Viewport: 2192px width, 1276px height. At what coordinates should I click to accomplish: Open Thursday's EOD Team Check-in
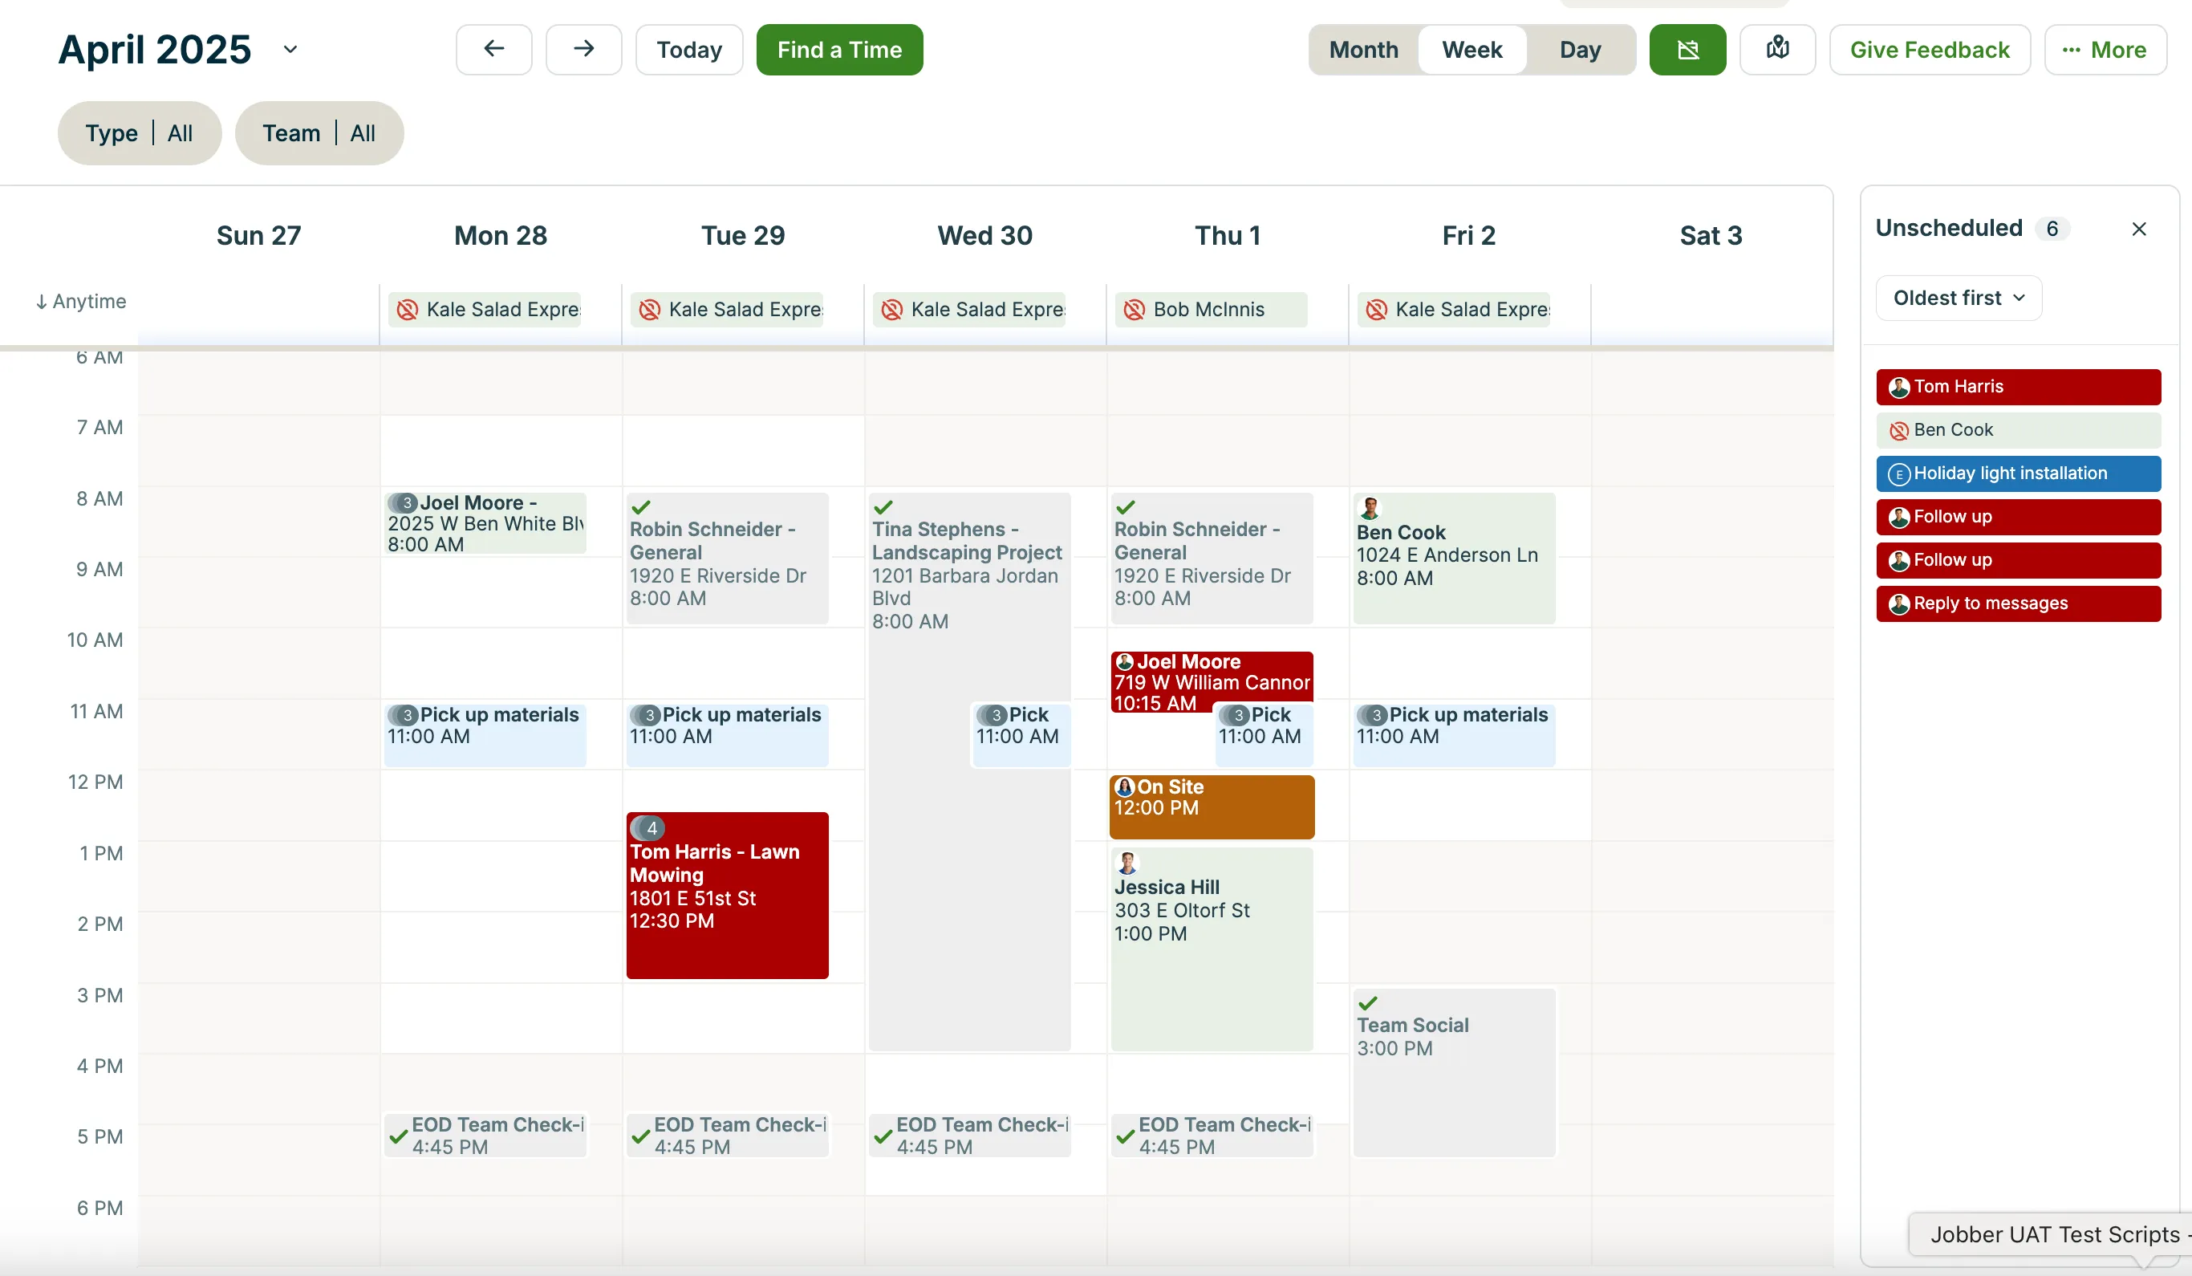pyautogui.click(x=1212, y=1136)
